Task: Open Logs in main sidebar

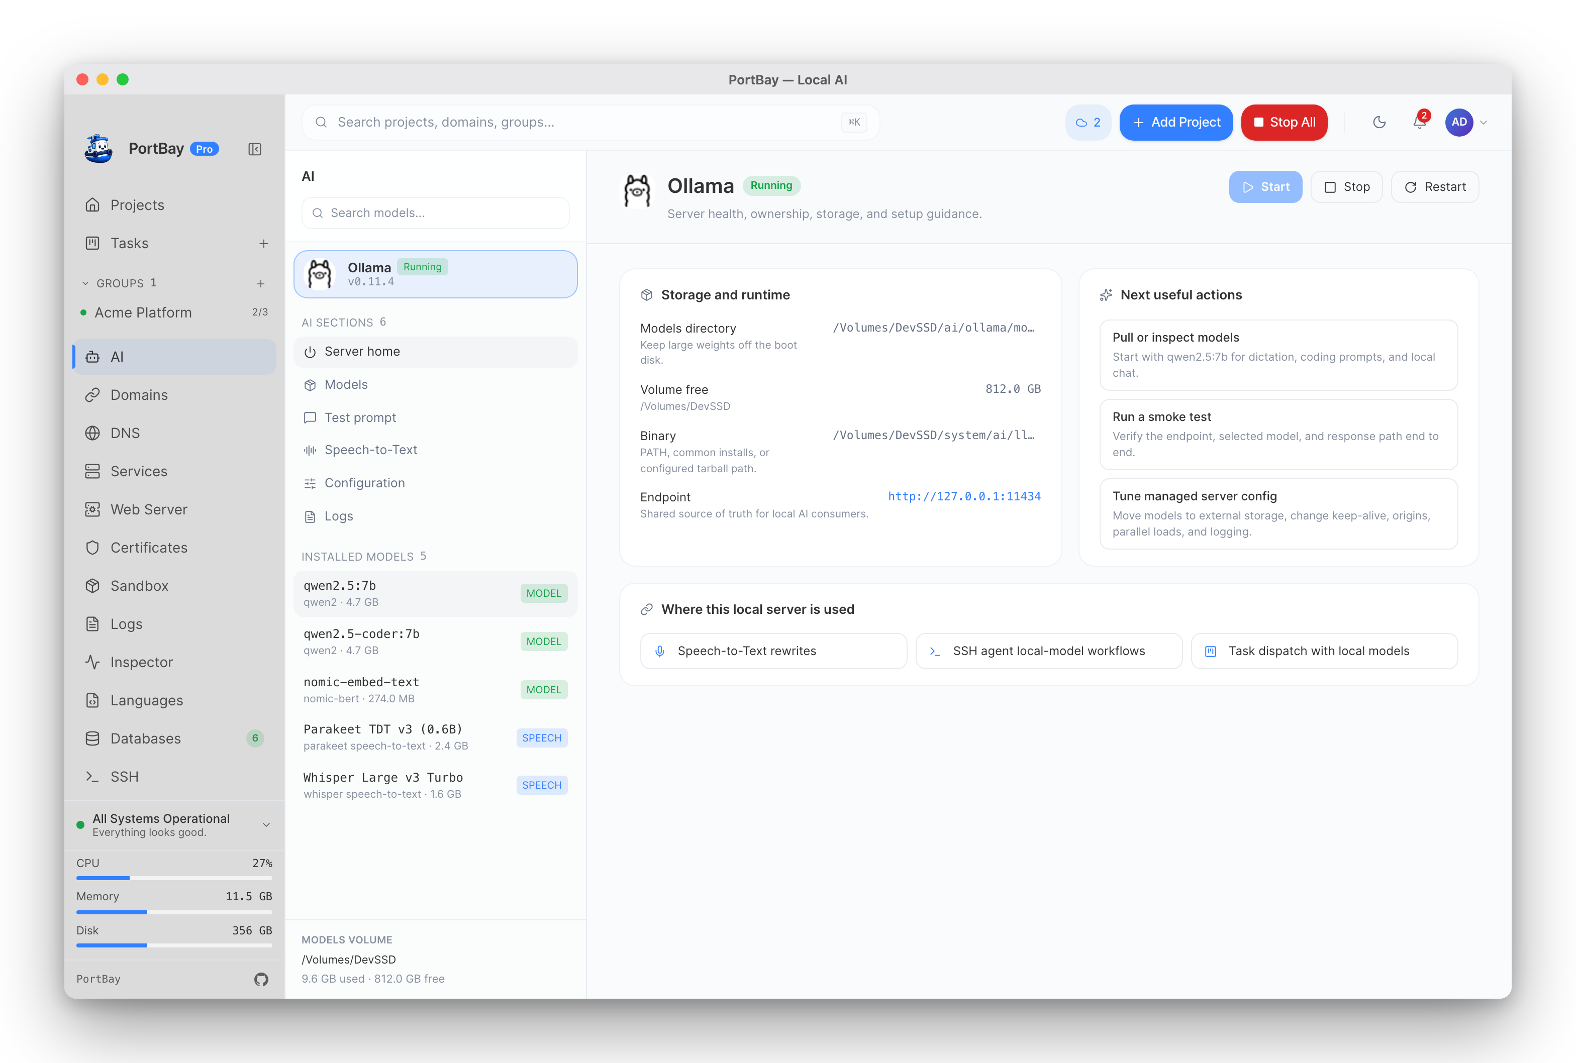Action: [174, 624]
